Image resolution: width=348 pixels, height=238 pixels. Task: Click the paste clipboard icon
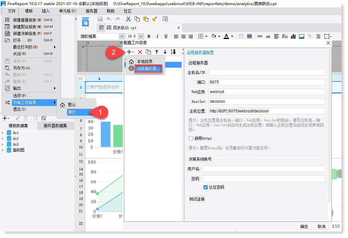tap(146, 19)
